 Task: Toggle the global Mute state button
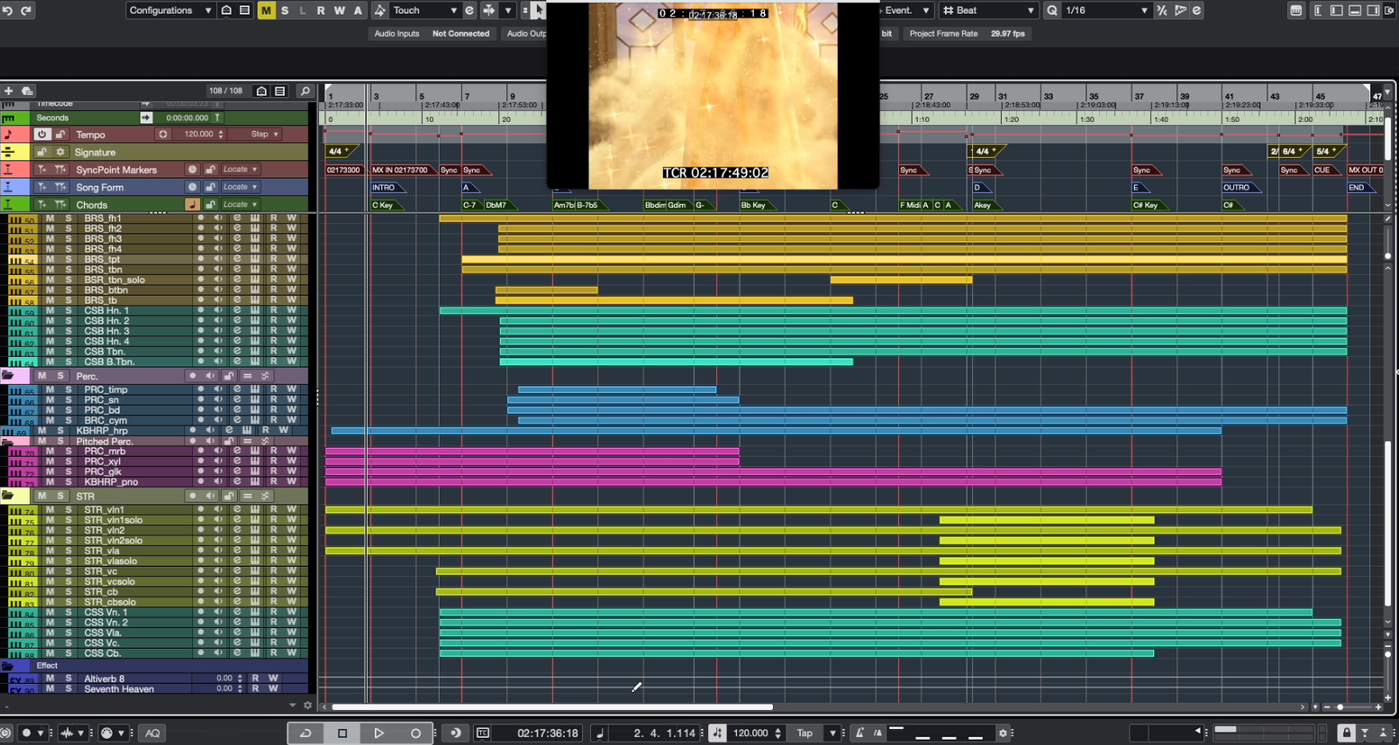coord(266,10)
